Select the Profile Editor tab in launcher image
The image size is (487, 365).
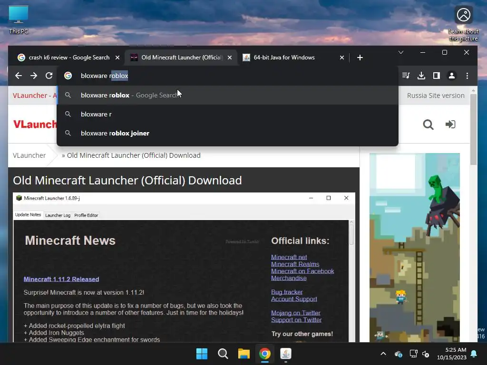click(x=86, y=215)
